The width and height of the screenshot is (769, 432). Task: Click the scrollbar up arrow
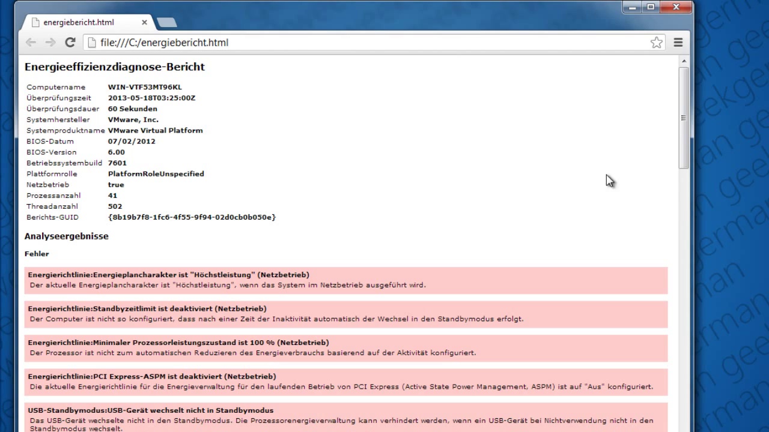684,62
